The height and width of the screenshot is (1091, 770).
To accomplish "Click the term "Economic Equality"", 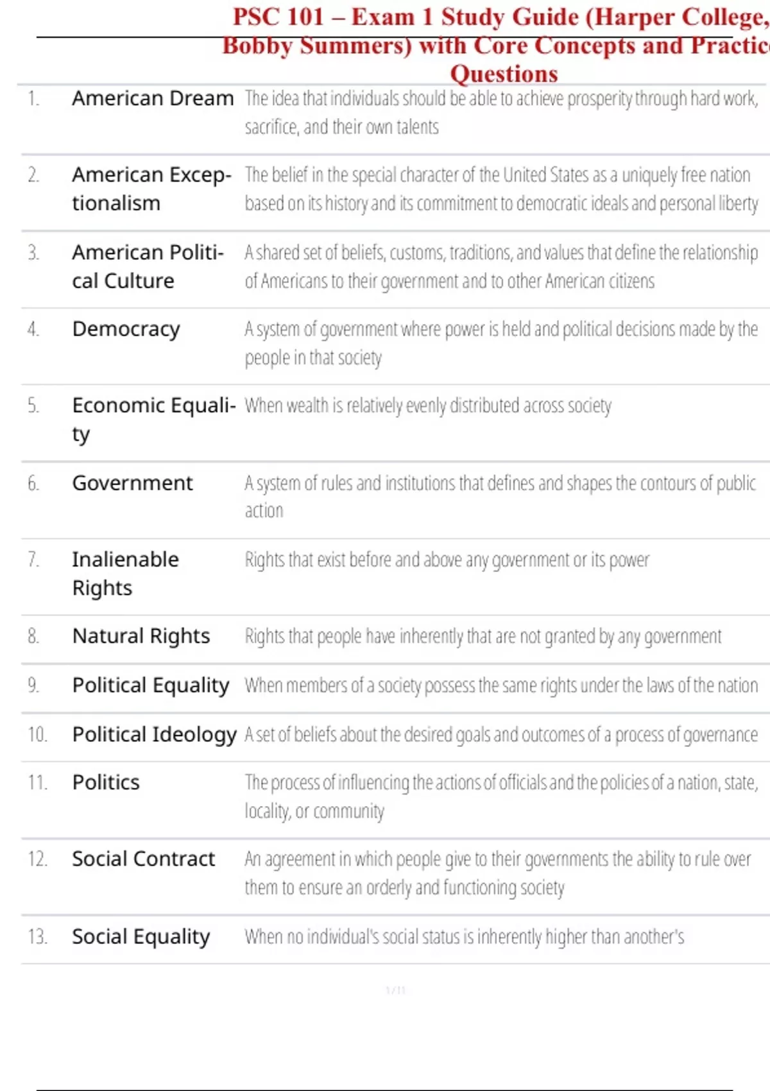I will click(x=153, y=419).
